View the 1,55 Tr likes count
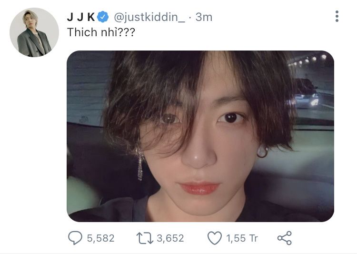 (242, 238)
